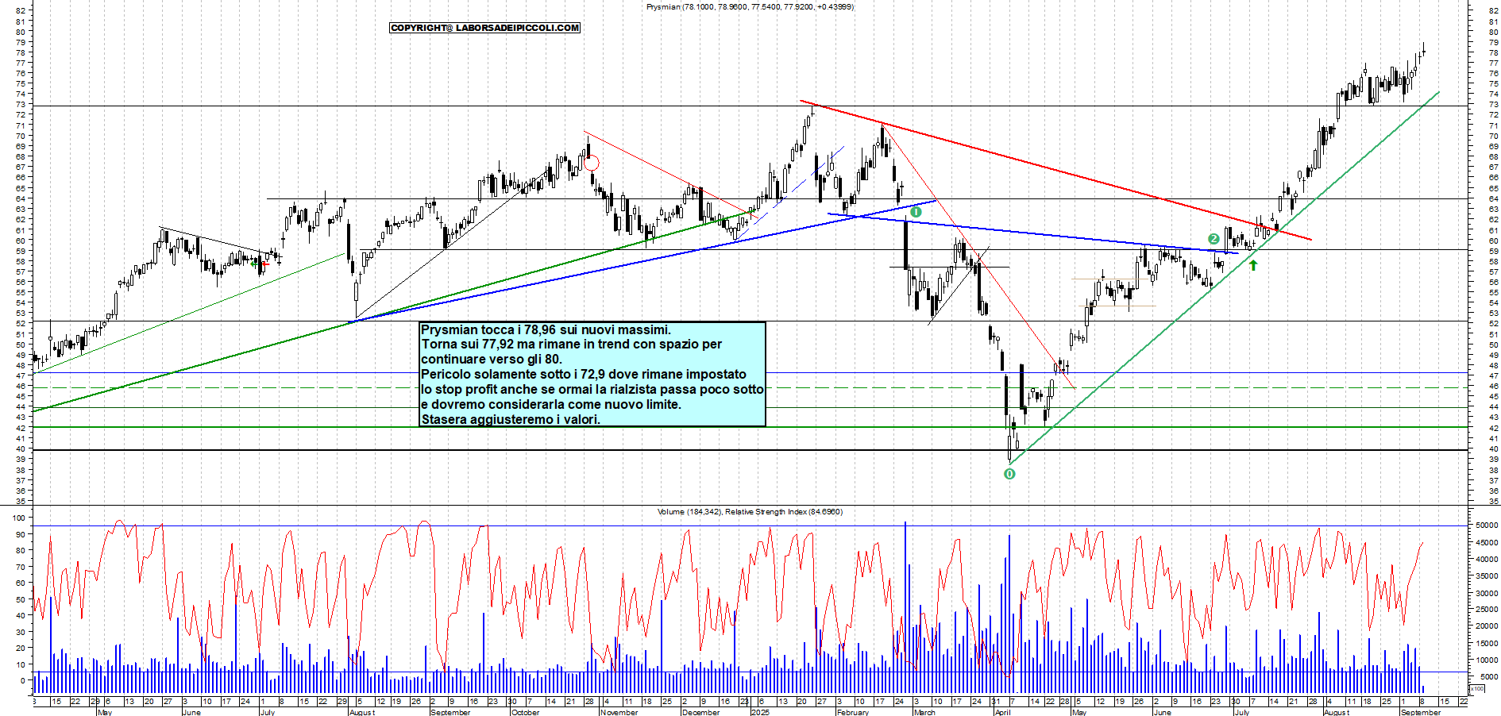The image size is (1501, 716).
Task: Click the last candlestick at the September high
Action: point(1423,51)
